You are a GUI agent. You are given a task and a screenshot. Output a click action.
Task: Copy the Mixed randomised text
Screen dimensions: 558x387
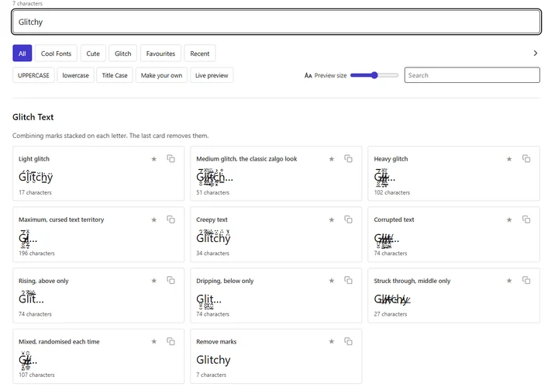[170, 341]
